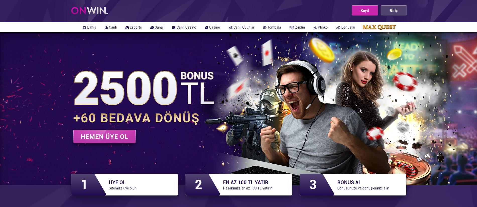
Task: Open the Bahis soccer ball icon
Action: (x=85, y=28)
